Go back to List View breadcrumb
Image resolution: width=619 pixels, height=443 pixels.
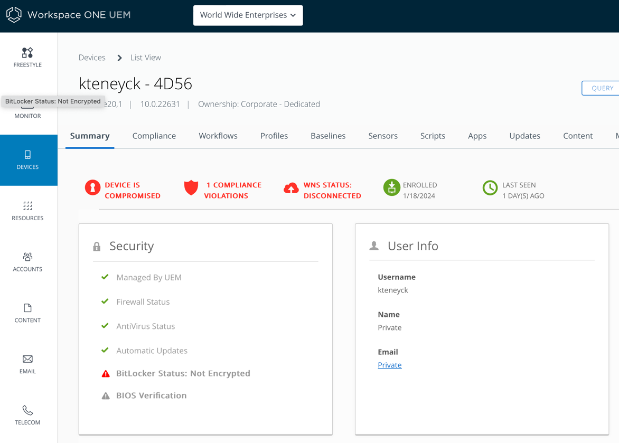(146, 58)
